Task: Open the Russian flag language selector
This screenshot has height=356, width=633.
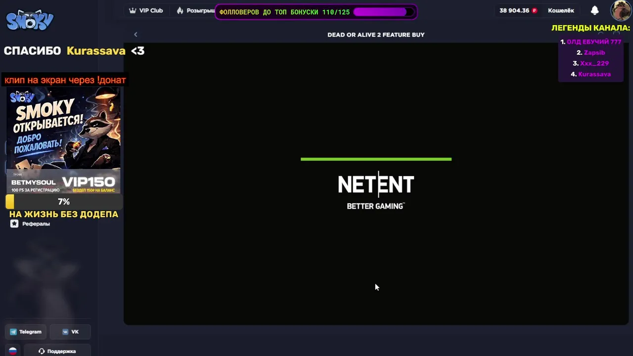Action: (x=13, y=351)
